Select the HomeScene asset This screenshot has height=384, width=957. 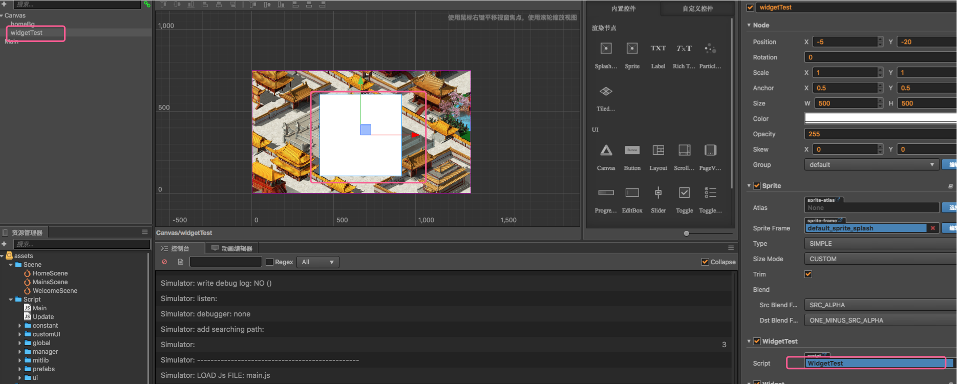pyautogui.click(x=50, y=273)
